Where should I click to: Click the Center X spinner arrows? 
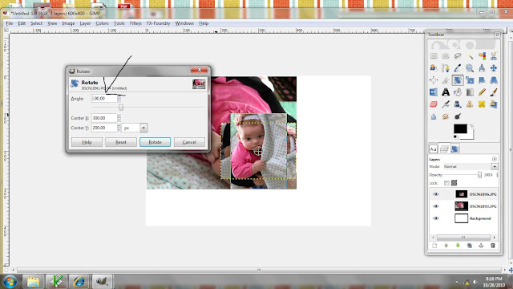pos(119,118)
